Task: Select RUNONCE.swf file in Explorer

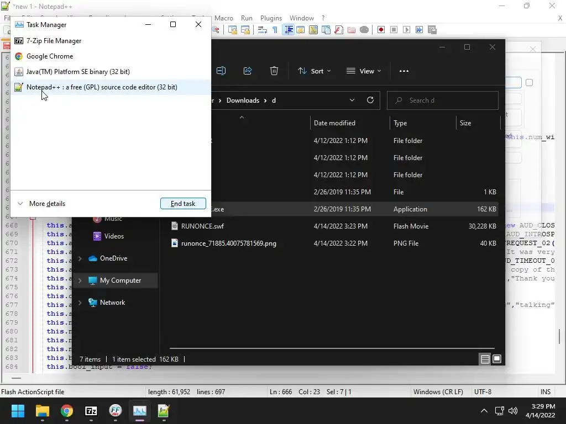Action: (334, 226)
